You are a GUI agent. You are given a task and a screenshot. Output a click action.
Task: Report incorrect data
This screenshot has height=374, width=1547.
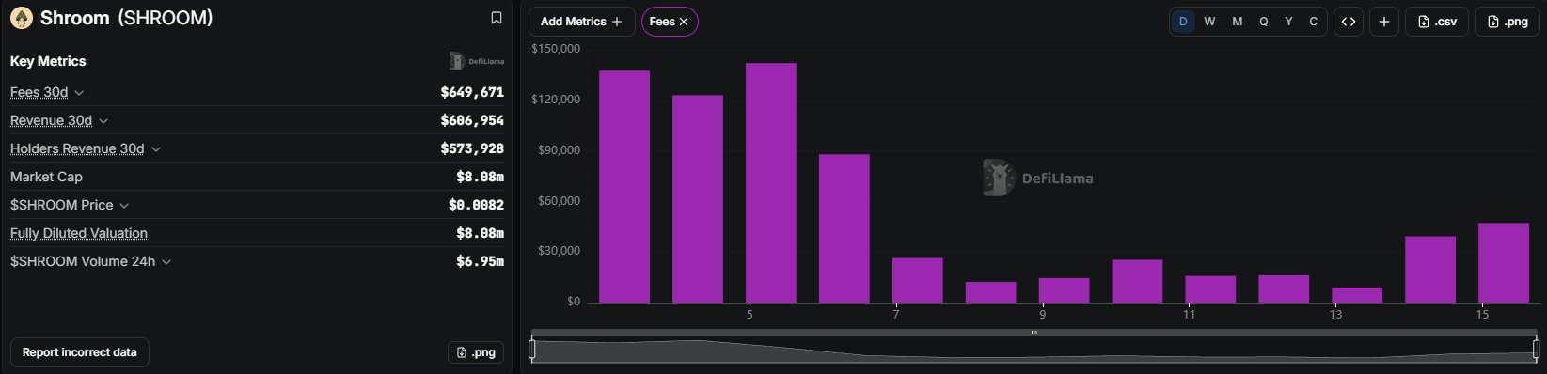[x=80, y=352]
